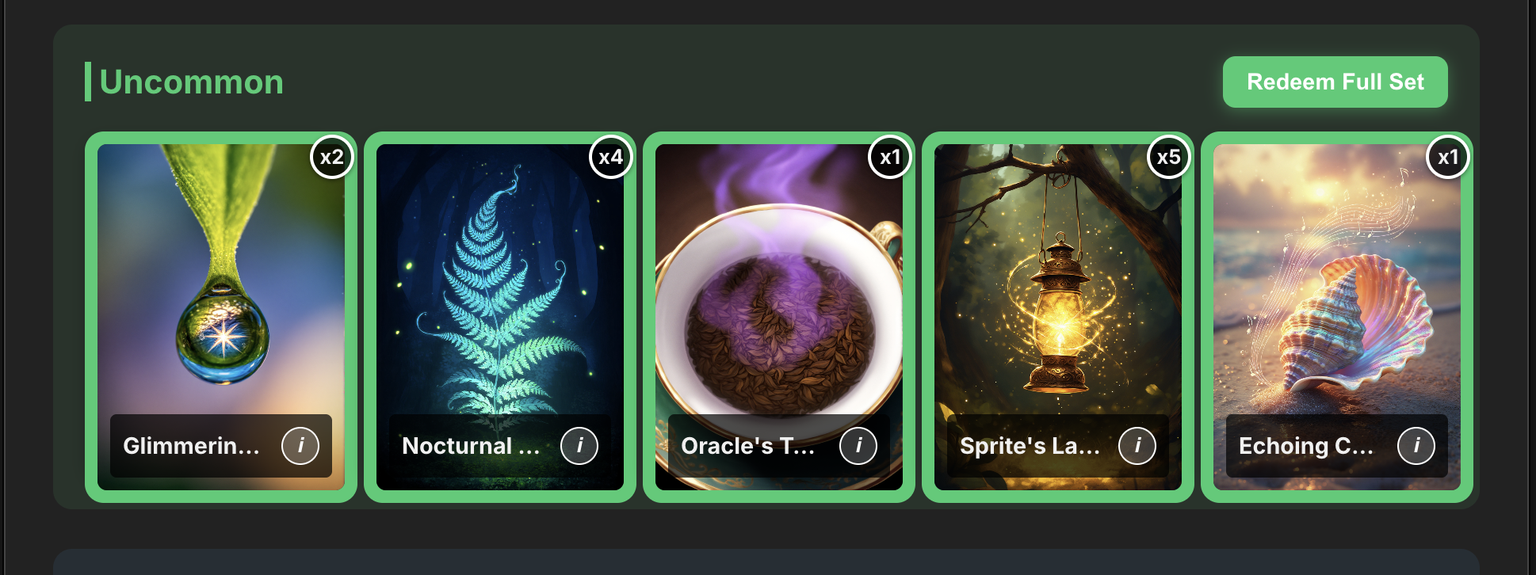Open info for Glimmering card
This screenshot has width=1536, height=575.
(300, 446)
